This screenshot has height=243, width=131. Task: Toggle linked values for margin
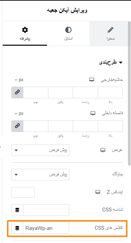click(x=17, y=92)
